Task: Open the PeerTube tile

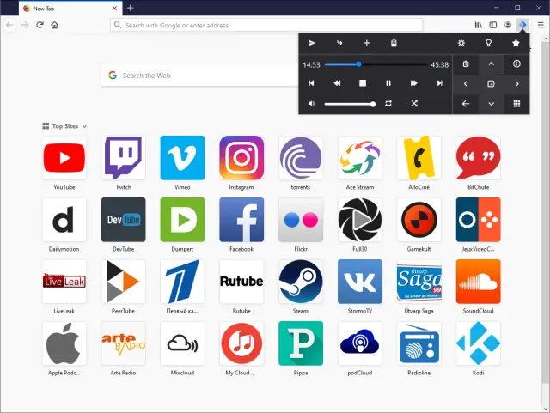Action: coord(123,282)
